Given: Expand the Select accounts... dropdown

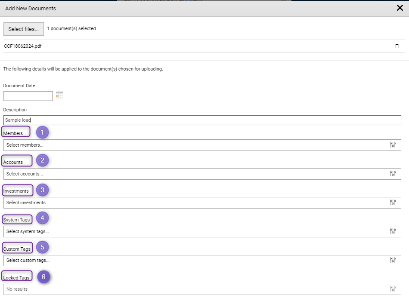Looking at the screenshot, I should 202,174.
